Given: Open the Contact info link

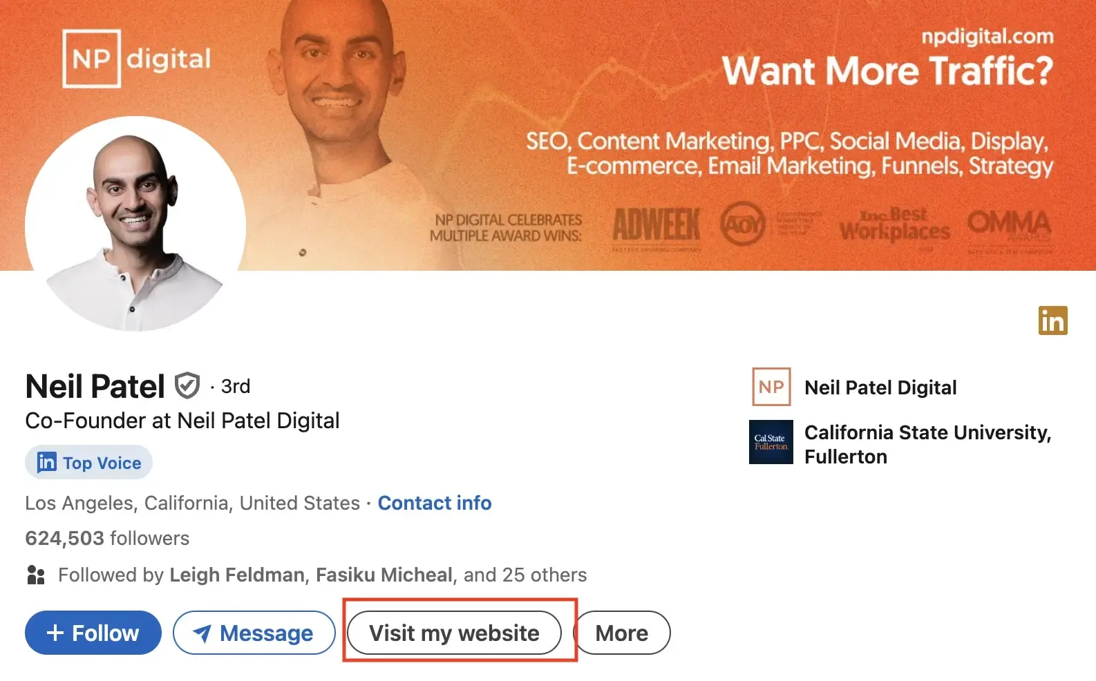Looking at the screenshot, I should pos(435,503).
